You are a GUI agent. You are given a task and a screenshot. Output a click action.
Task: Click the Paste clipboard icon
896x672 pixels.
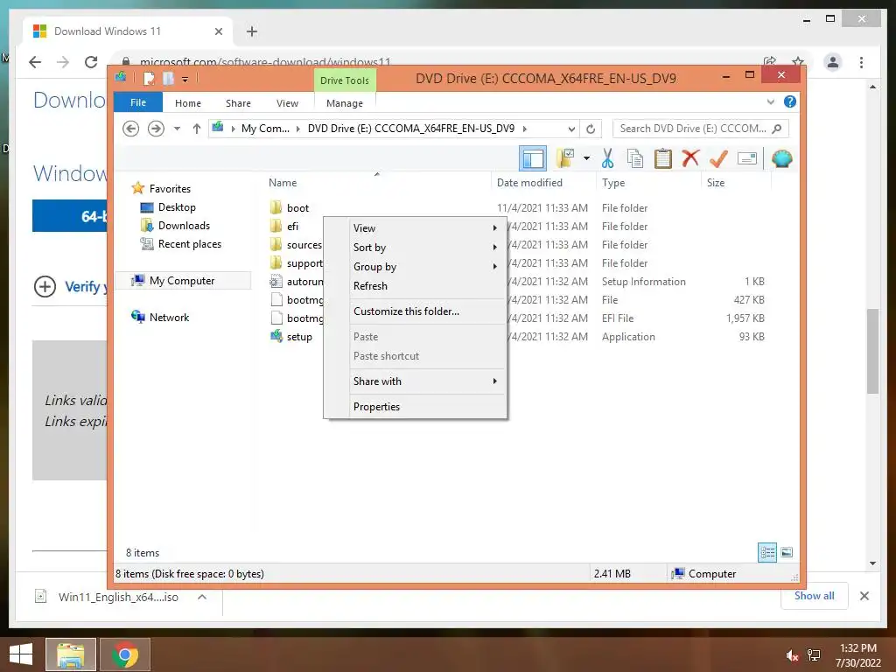[x=663, y=158]
